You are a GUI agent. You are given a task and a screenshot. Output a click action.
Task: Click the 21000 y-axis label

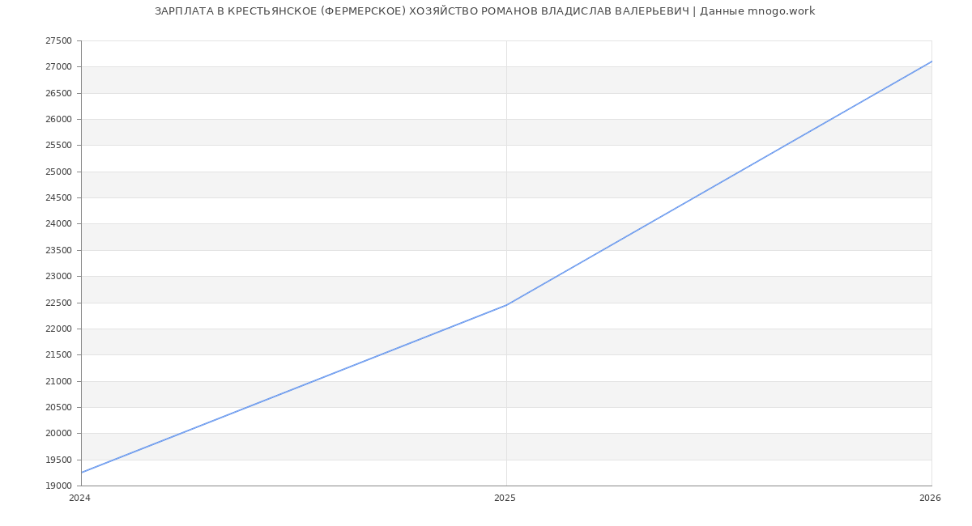coord(58,381)
